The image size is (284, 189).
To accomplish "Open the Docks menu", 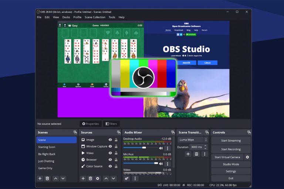I will click(66, 17).
